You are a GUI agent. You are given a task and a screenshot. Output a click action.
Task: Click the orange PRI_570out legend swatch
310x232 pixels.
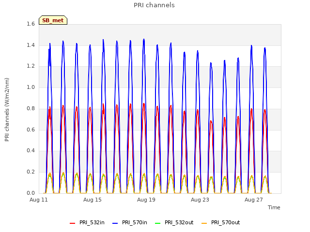(x=204, y=223)
